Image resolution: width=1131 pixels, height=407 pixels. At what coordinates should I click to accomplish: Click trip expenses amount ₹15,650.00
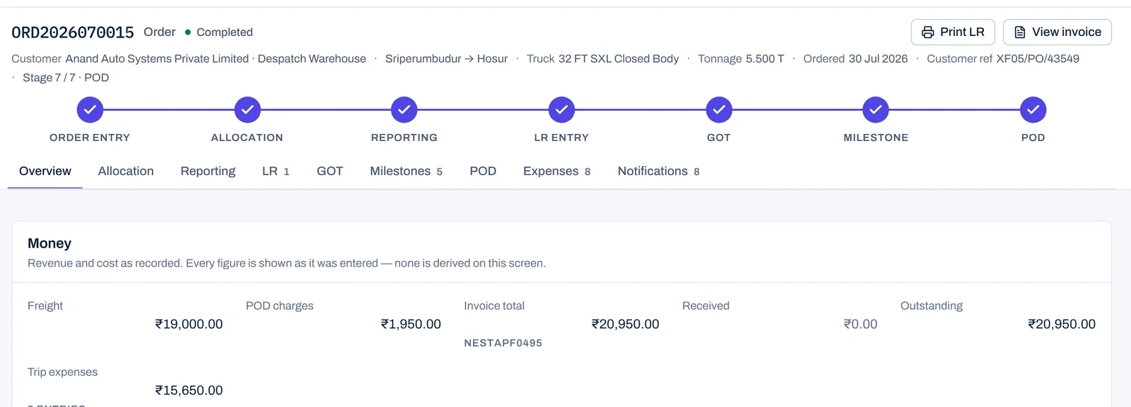[x=189, y=390]
